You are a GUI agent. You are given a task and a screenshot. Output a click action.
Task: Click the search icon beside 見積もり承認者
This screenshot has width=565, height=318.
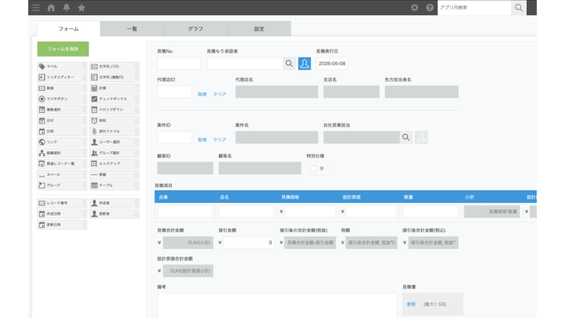[x=289, y=64]
